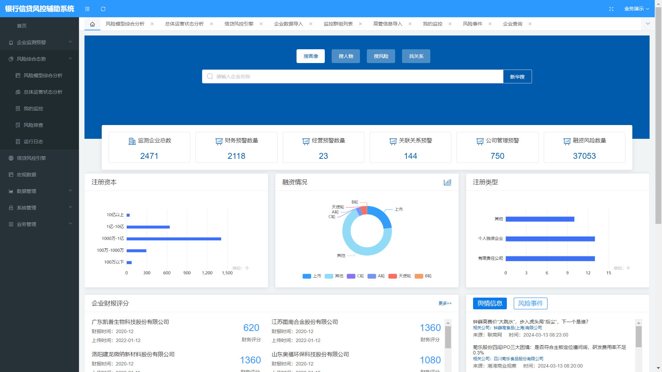Expand the 企业监测预警 sidebar menu
The height and width of the screenshot is (372, 662).
click(x=70, y=42)
